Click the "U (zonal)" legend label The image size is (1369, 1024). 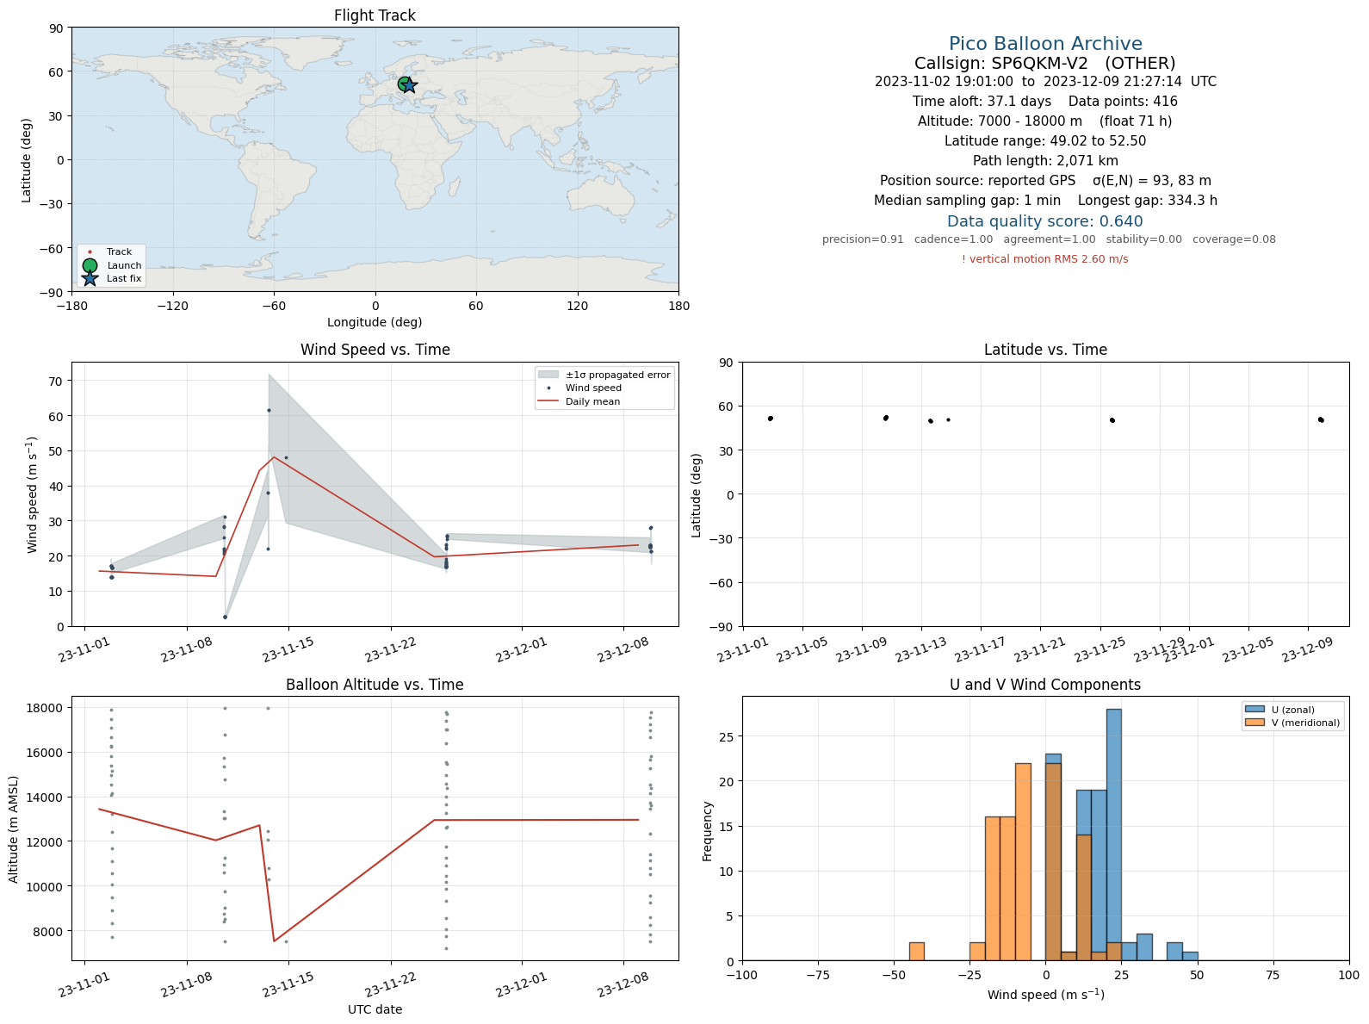point(1293,710)
